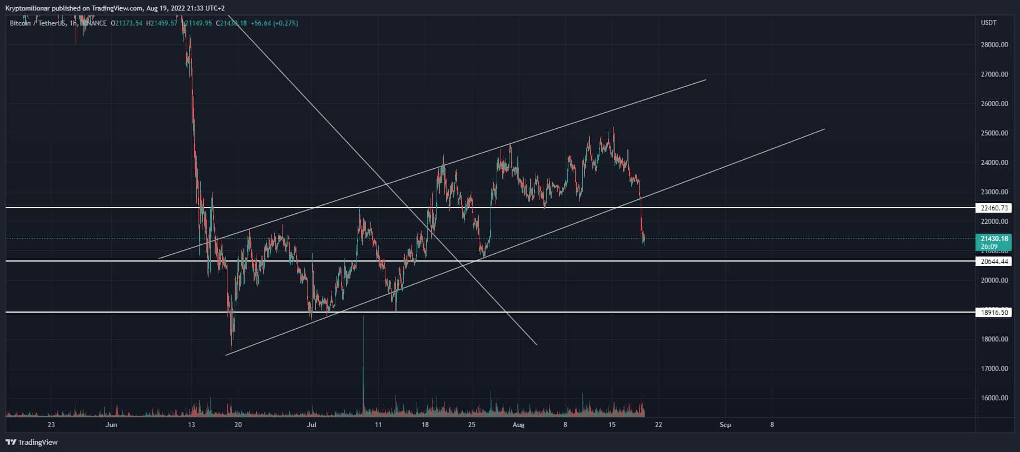Click the 28000.00 price axis value

(x=994, y=45)
